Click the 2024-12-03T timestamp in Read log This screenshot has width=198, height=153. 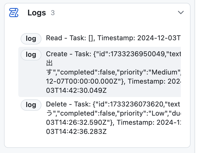click(x=159, y=38)
